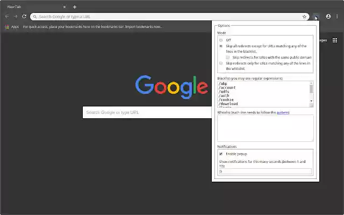Click the /cookie line in blacklist
The image size is (344, 215).
[226, 99]
